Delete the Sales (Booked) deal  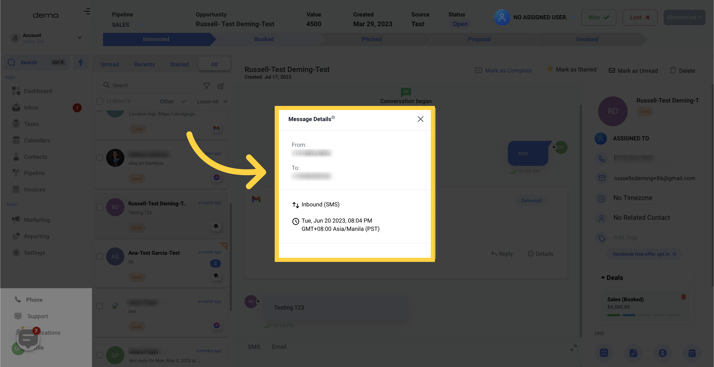[683, 297]
